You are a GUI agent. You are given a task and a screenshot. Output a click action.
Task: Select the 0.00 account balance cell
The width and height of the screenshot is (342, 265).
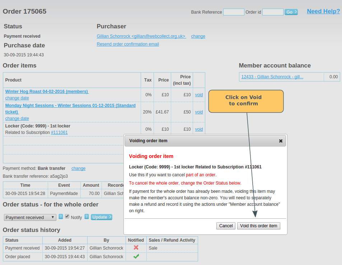332,77
